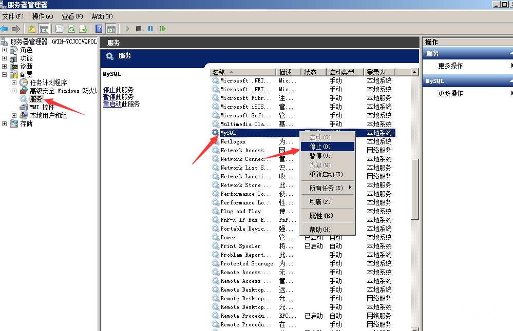Click the 暂停 service link
This screenshot has height=331, width=513.
click(109, 97)
